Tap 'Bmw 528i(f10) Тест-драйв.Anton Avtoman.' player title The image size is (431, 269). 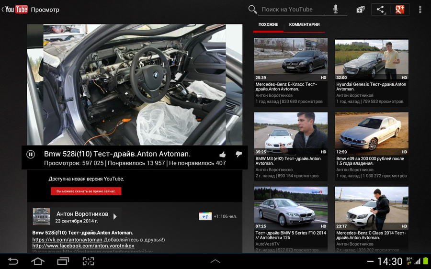(x=117, y=154)
